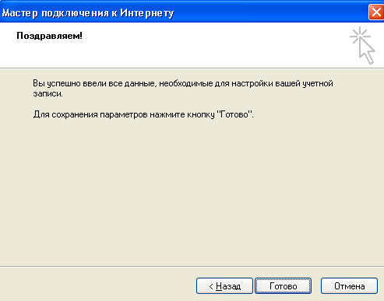Click the sparkling cursor wizard icon
The height and width of the screenshot is (301, 384).
[362, 45]
